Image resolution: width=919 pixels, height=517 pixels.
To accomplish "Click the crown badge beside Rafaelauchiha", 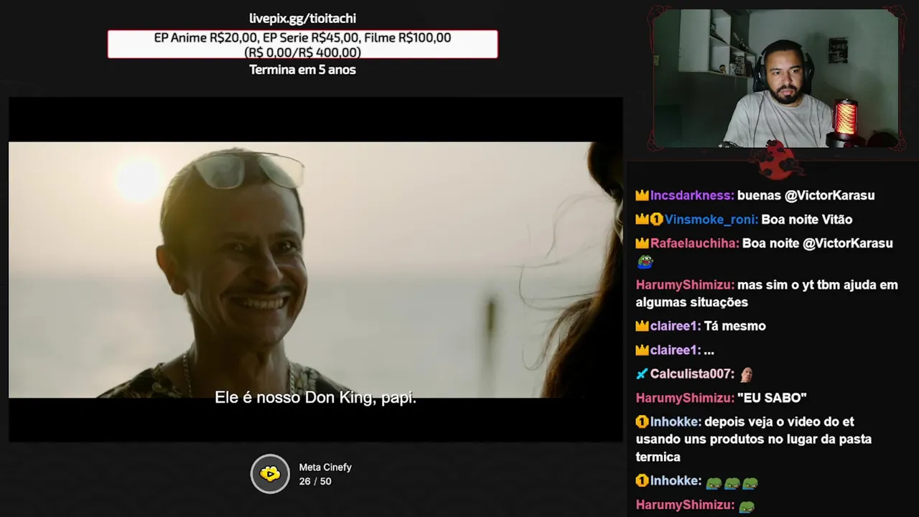I will 642,243.
